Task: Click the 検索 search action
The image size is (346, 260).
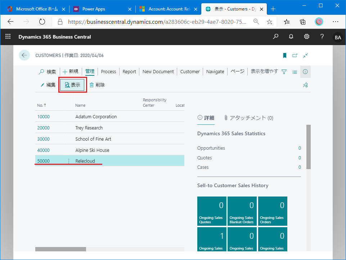Action: (x=48, y=72)
